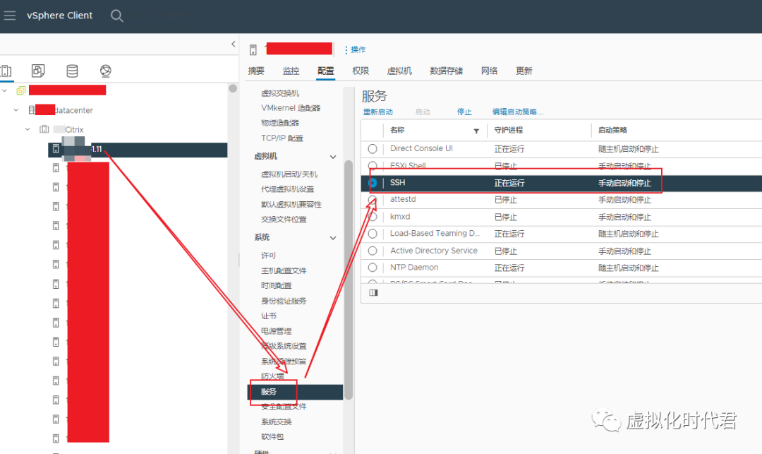The height and width of the screenshot is (454, 762).
Task: Switch to Hosts and Clusters inventory view
Action: [x=6, y=71]
